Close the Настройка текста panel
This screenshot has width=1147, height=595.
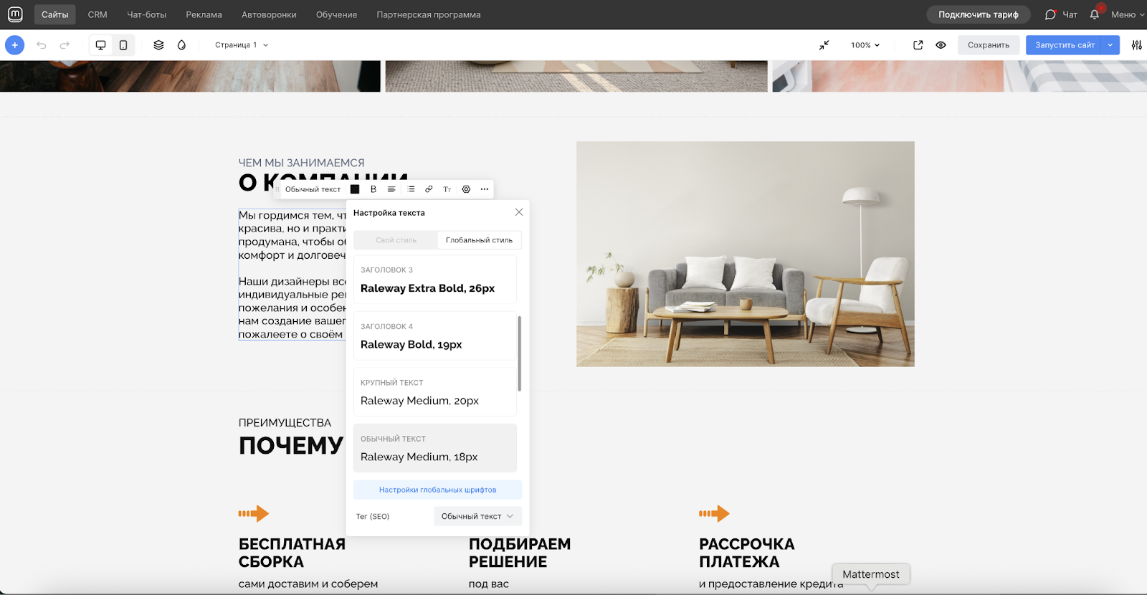519,212
